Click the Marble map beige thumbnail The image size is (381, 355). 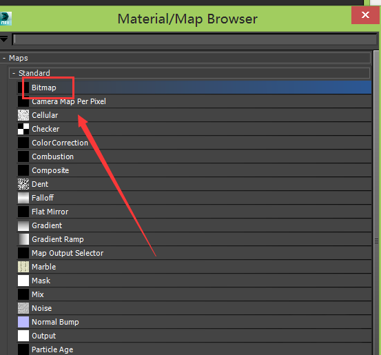click(x=23, y=267)
